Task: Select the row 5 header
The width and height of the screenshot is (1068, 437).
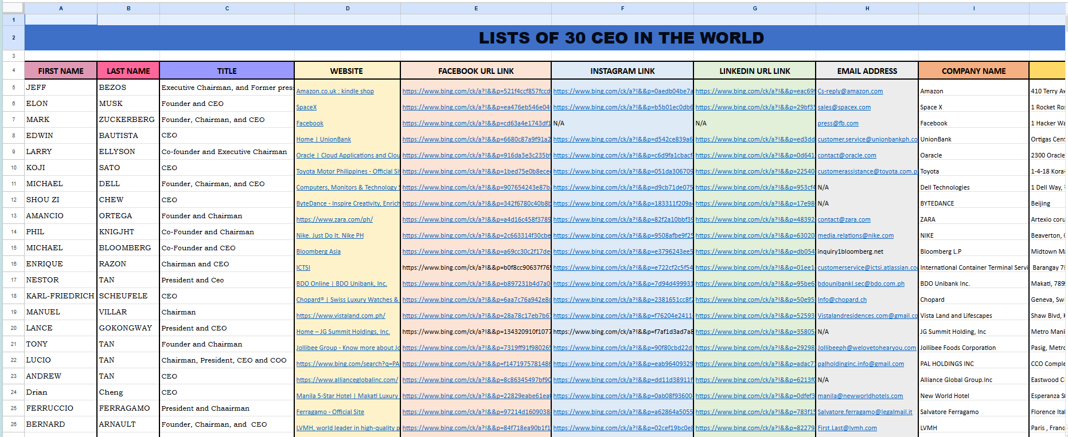Action: (x=13, y=88)
